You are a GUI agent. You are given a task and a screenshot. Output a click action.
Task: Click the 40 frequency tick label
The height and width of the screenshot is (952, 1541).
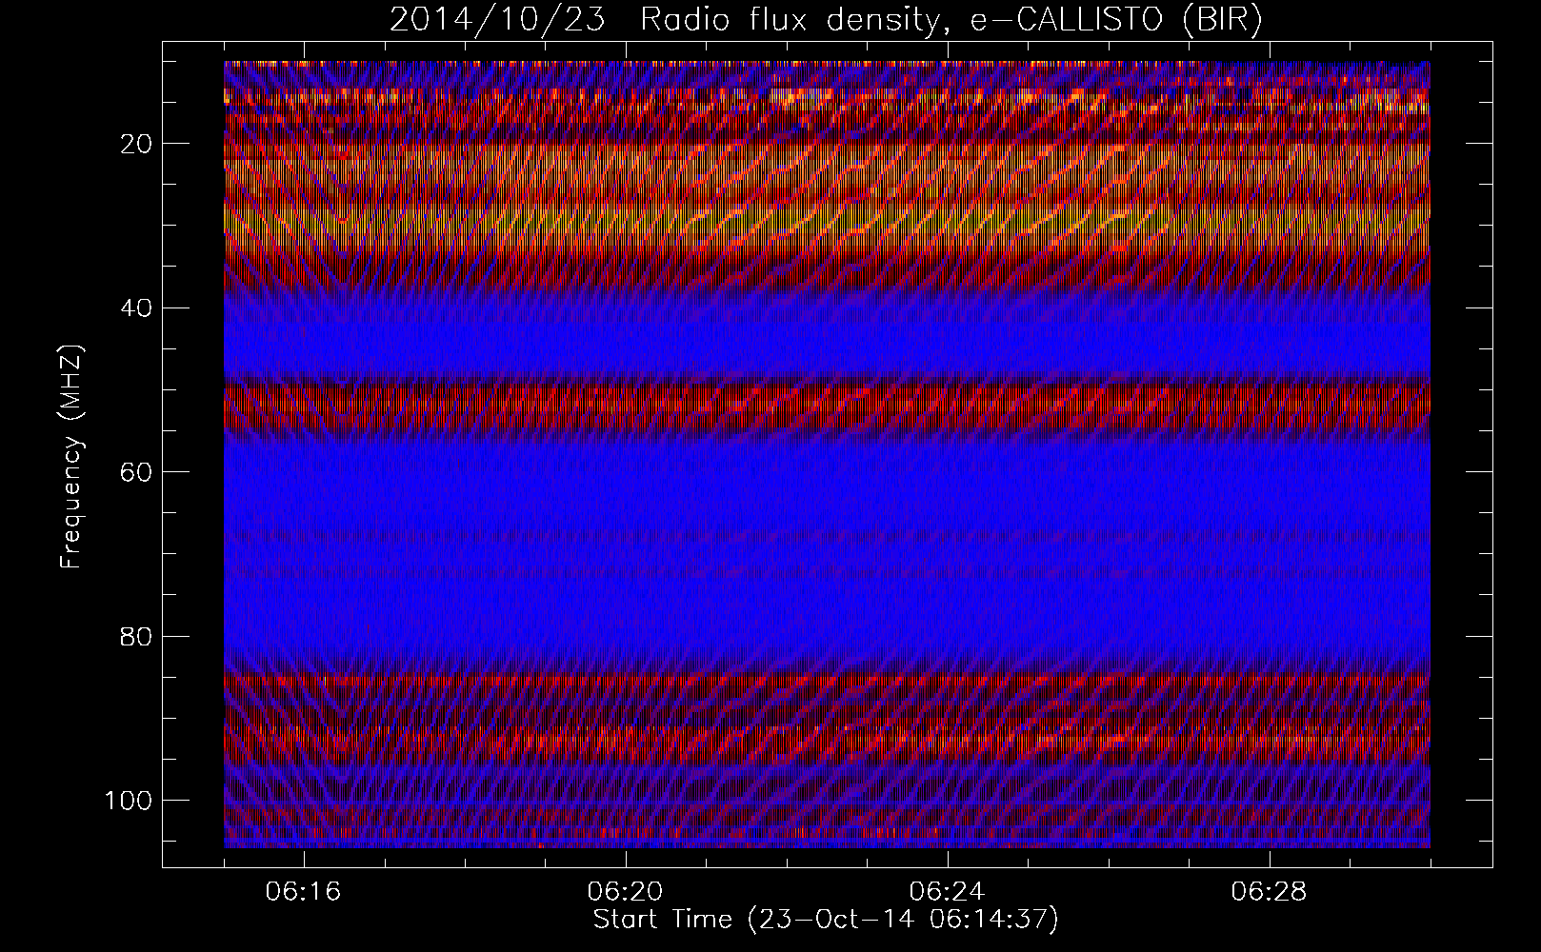135,307
